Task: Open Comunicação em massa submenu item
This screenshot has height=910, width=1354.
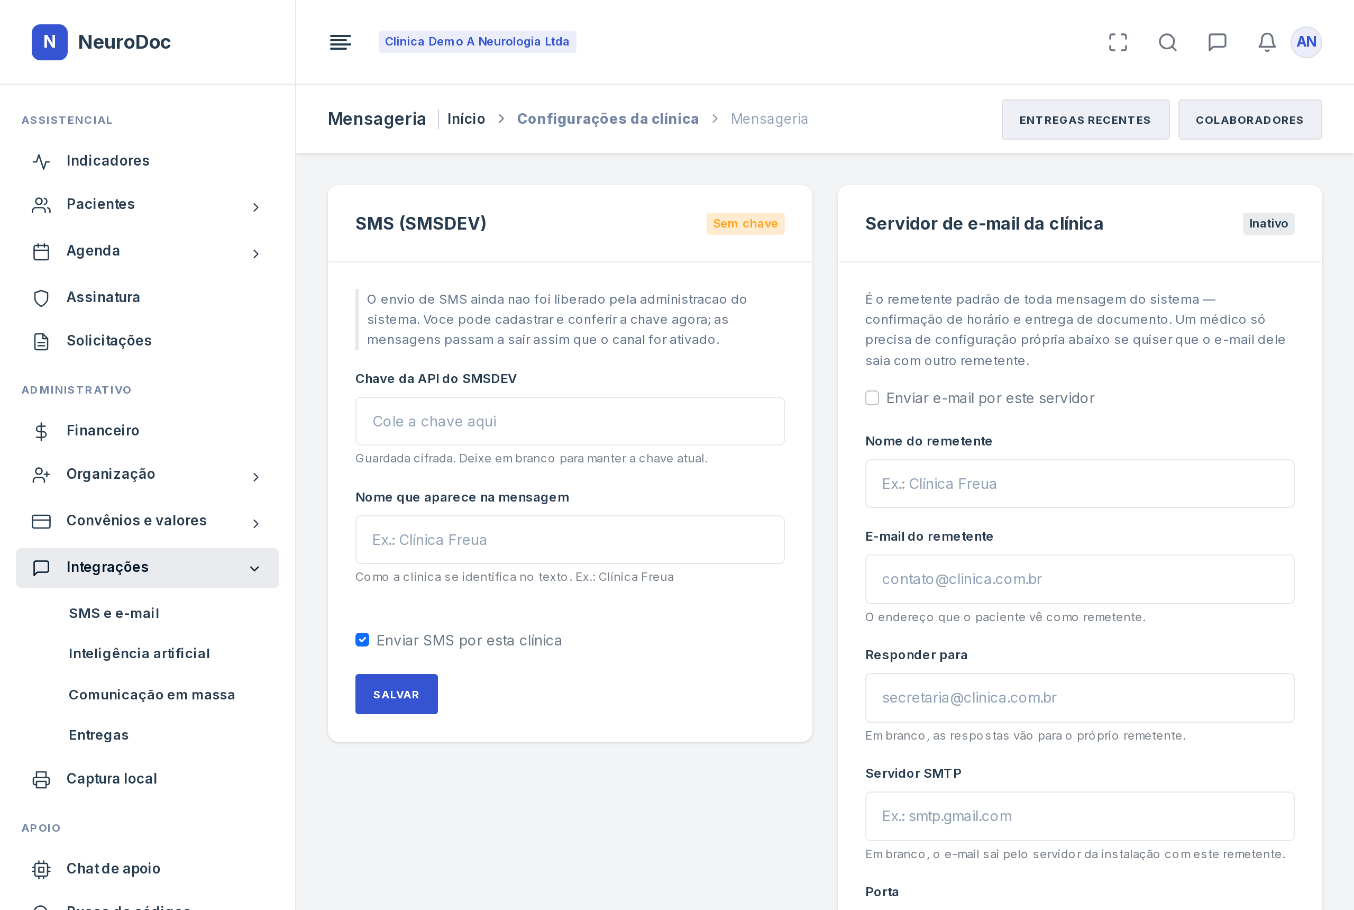Action: tap(152, 695)
